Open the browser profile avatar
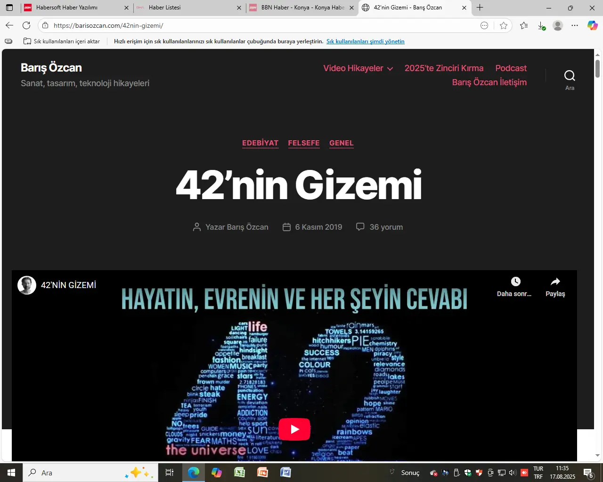603x482 pixels. [x=558, y=25]
